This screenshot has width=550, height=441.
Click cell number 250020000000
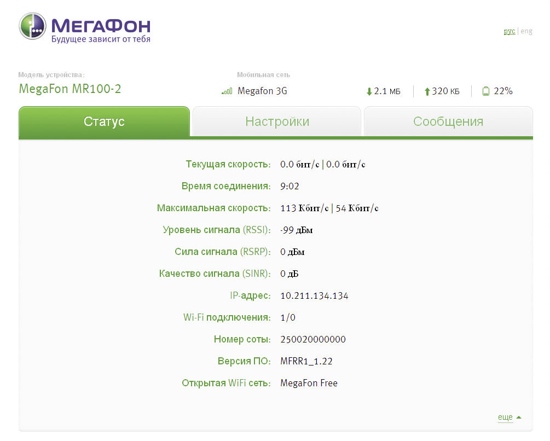(313, 339)
